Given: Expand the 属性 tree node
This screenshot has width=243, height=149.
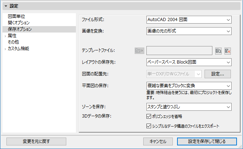Looking at the screenshot, I should [5, 36].
